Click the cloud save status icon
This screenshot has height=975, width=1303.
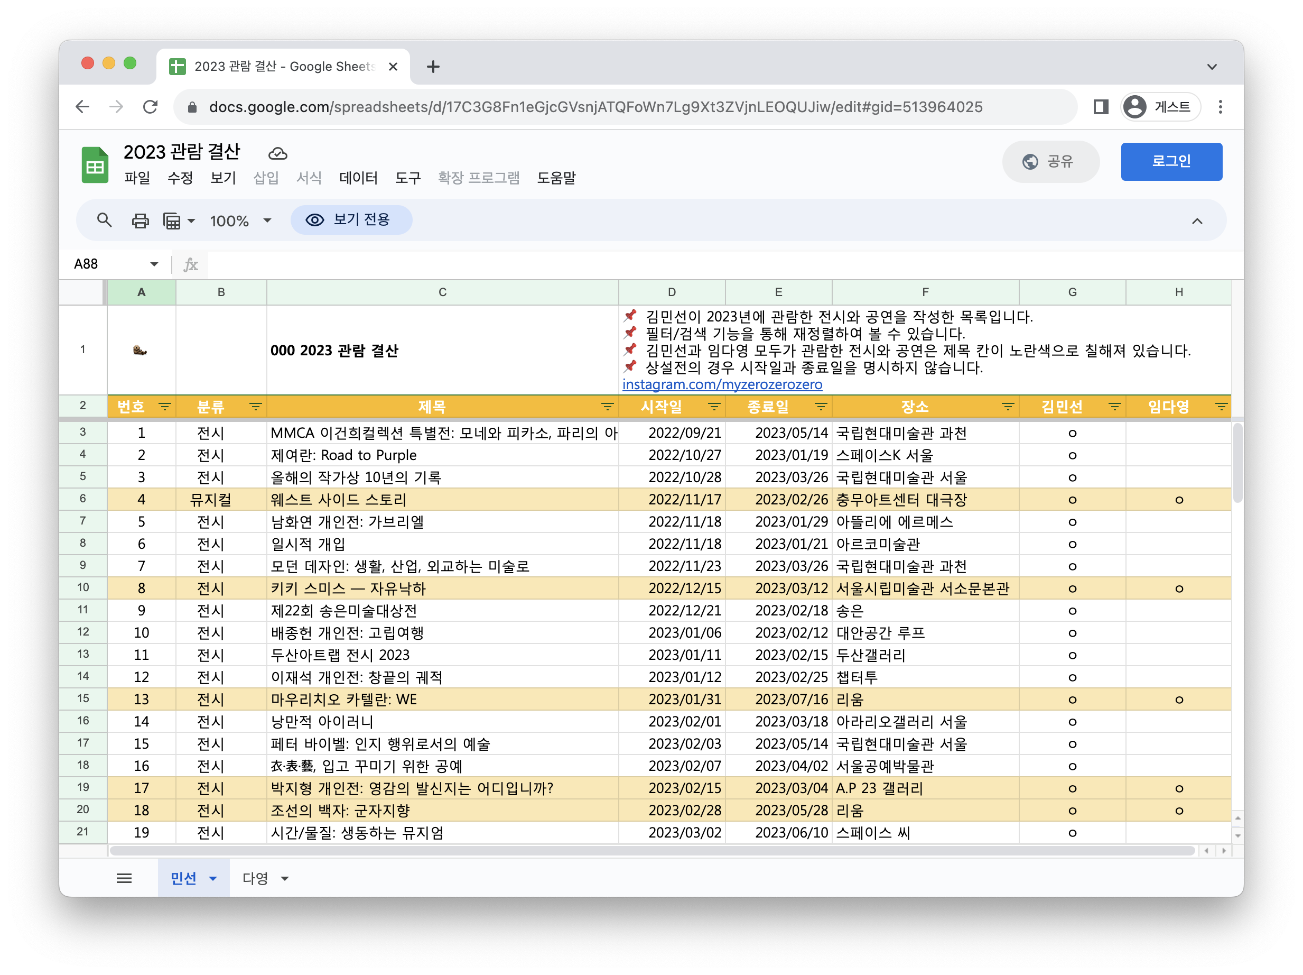point(277,153)
